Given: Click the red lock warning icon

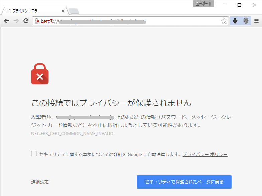Looking at the screenshot, I should 40,74.
